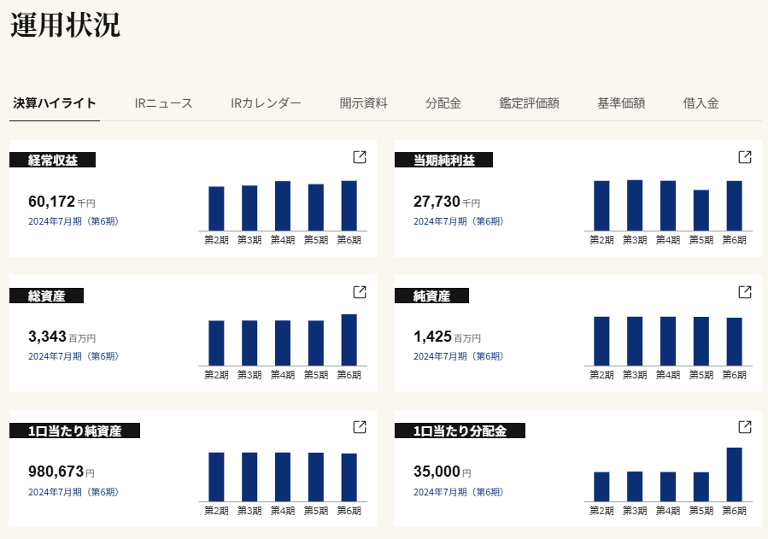Select the 決算ハイライト tab

click(55, 103)
